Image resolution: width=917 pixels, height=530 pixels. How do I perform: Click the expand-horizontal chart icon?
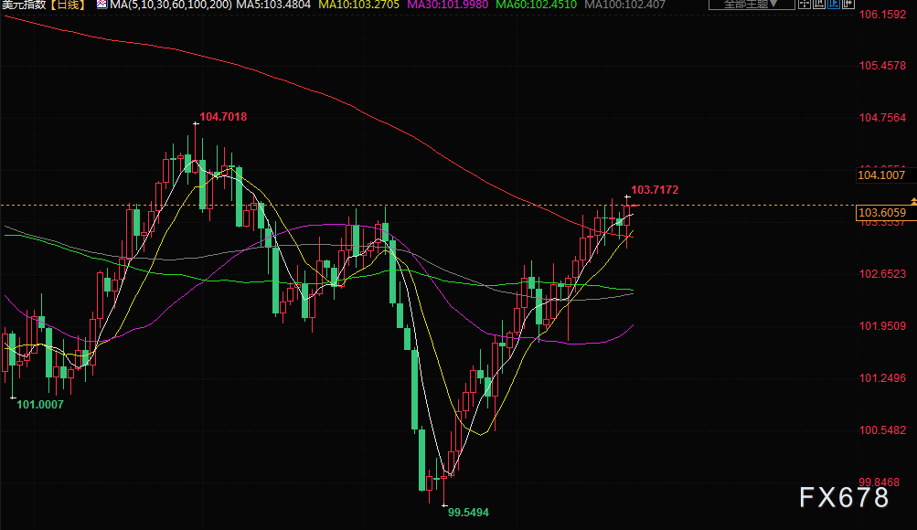pyautogui.click(x=848, y=4)
